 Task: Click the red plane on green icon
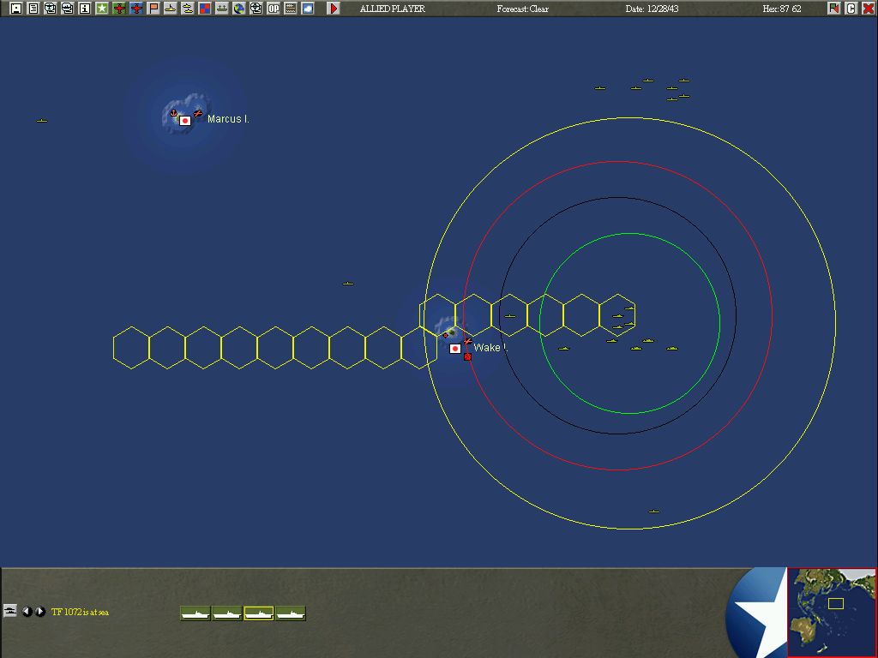(x=118, y=9)
